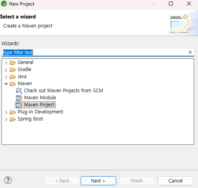Screen dimensions: 198x188
Task: Click the Spring leaf application icon
Action: click(4, 4)
